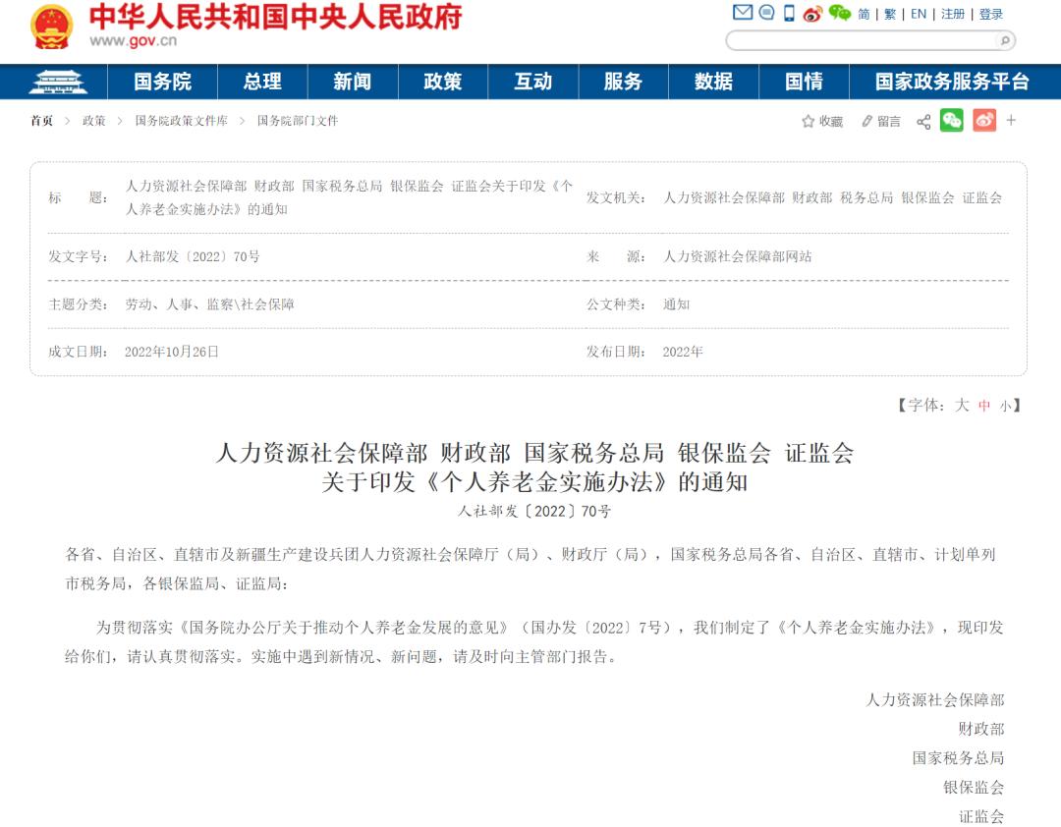
Task: Click signature line 财政部
Action: coord(981,729)
